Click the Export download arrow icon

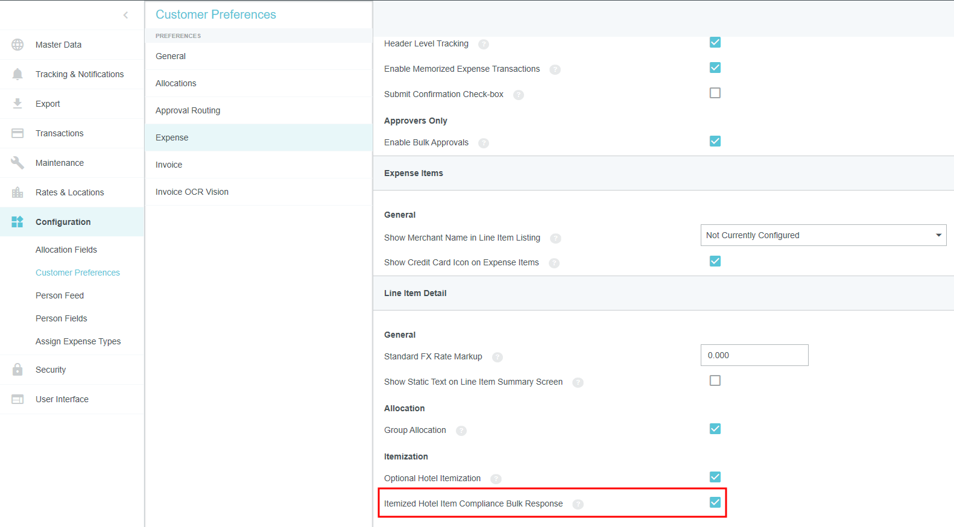(x=17, y=104)
